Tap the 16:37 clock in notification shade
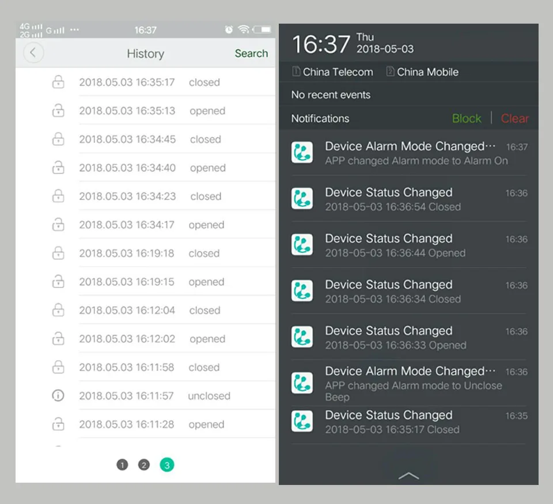The image size is (553, 504). [321, 44]
